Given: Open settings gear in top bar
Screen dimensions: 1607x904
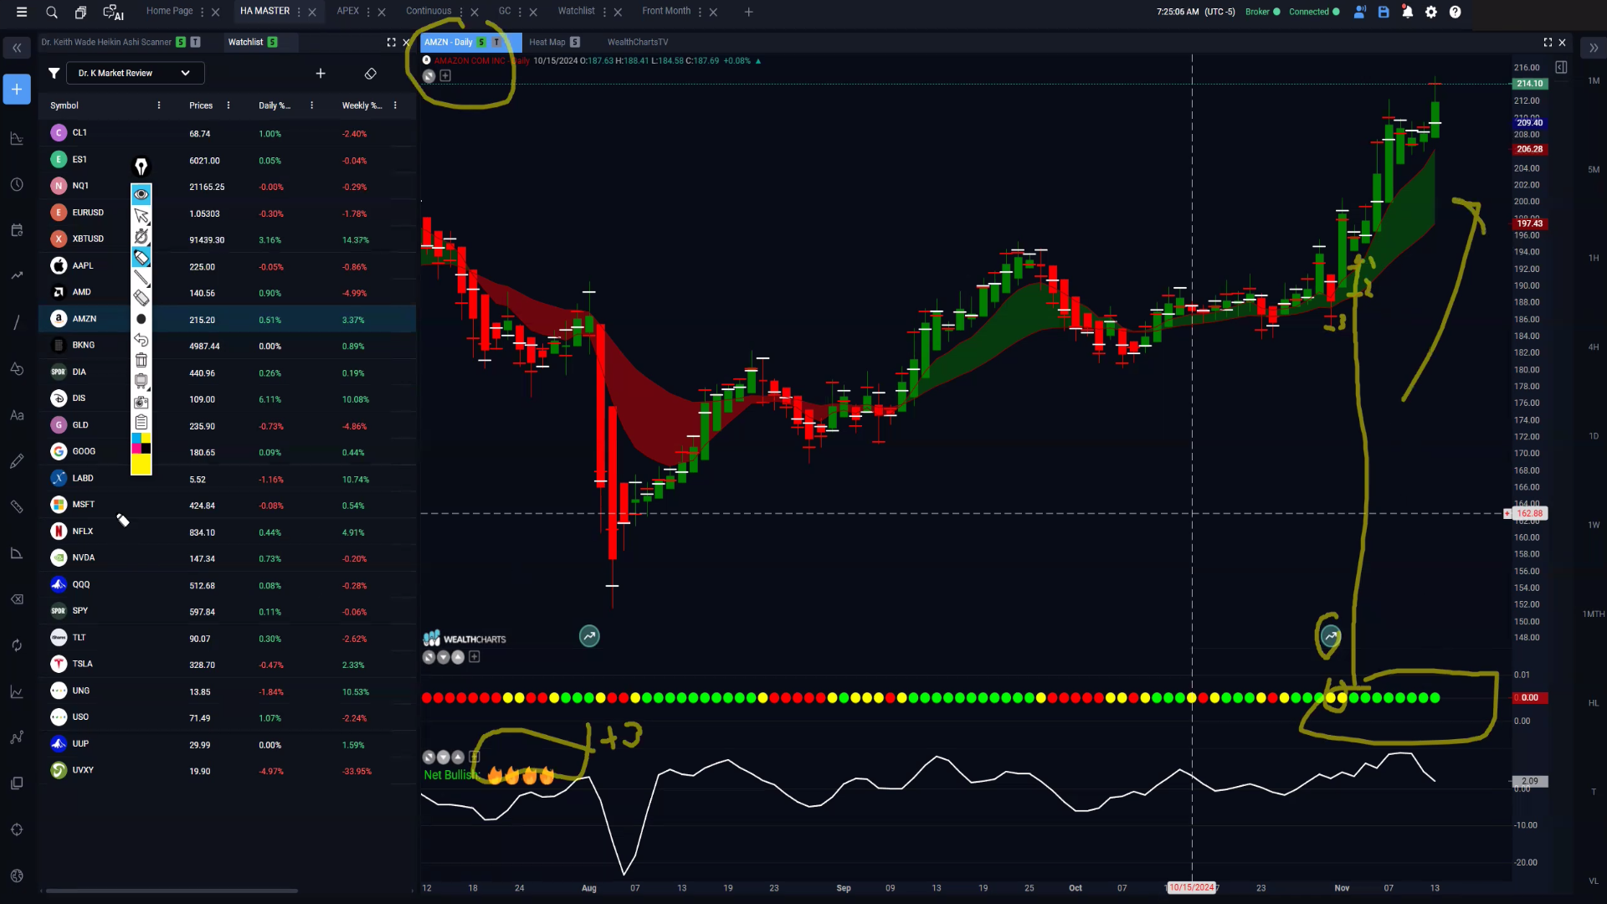Looking at the screenshot, I should (x=1431, y=12).
